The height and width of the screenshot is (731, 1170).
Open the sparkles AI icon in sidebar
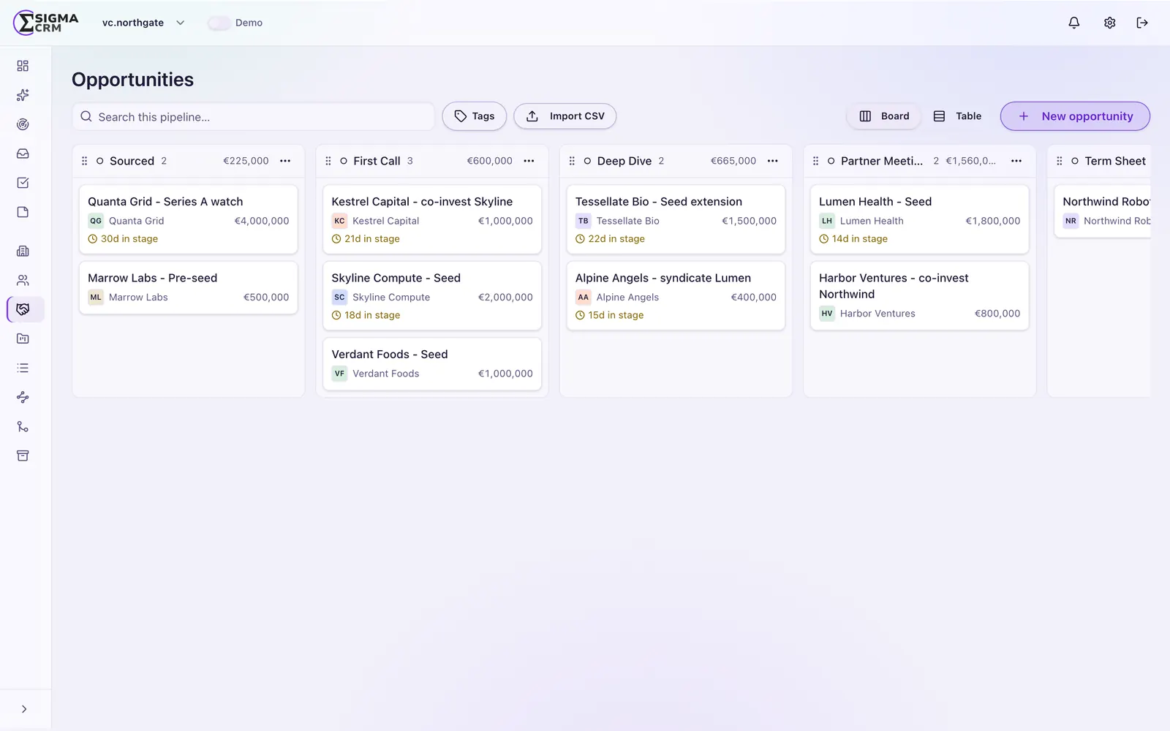(x=23, y=95)
